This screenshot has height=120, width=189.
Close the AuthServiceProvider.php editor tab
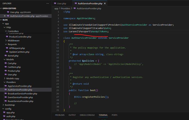105,4
